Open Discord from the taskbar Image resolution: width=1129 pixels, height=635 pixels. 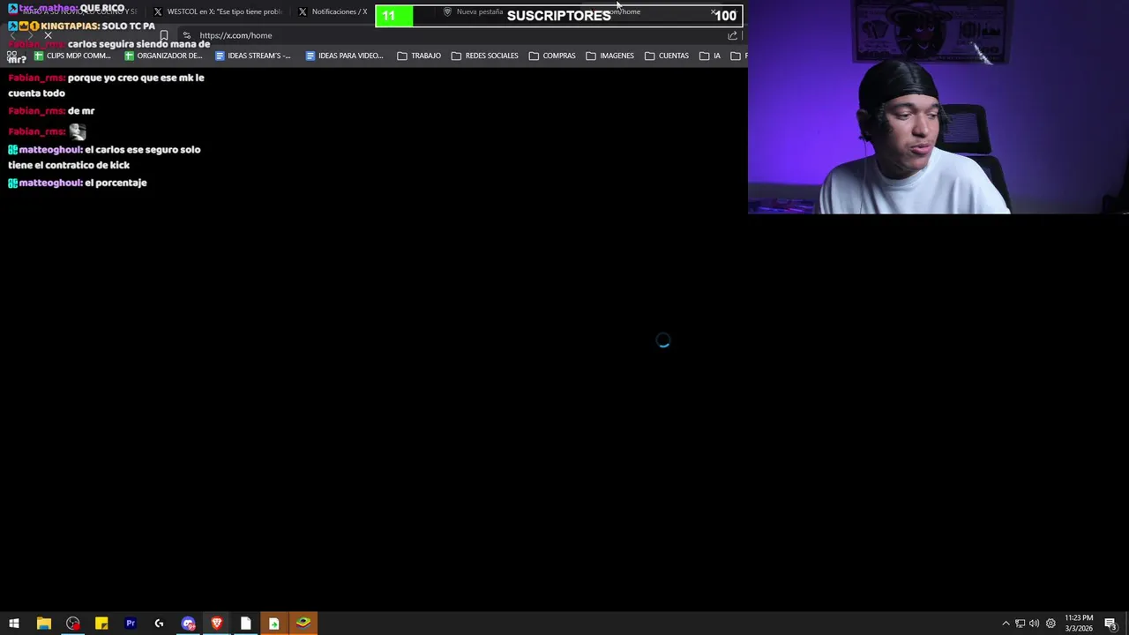tap(188, 624)
